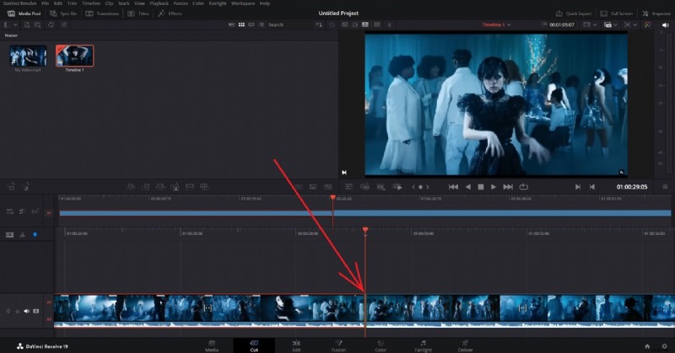The image size is (675, 353).
Task: Switch media pool to list view
Action: 262,25
